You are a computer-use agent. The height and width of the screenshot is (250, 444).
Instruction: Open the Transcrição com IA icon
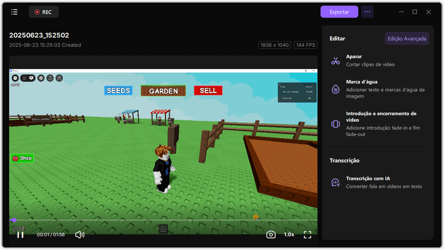click(336, 182)
